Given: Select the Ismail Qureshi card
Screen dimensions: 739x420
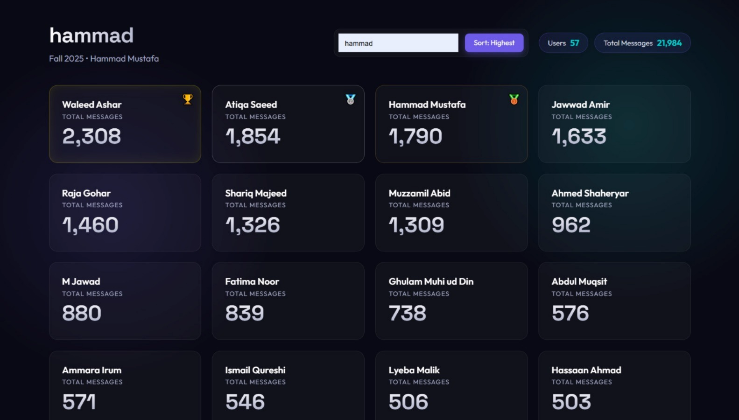Looking at the screenshot, I should (288, 386).
